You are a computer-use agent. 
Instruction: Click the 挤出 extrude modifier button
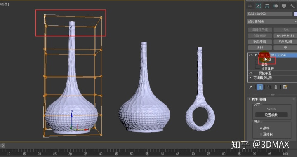pyautogui.click(x=285, y=30)
